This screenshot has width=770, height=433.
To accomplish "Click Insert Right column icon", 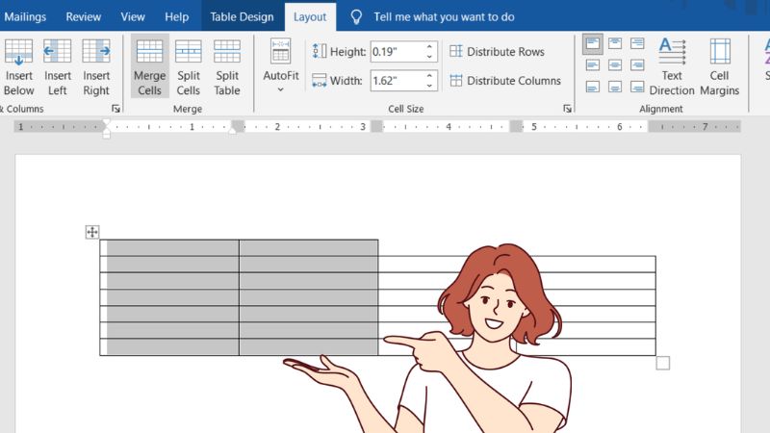I will point(96,66).
